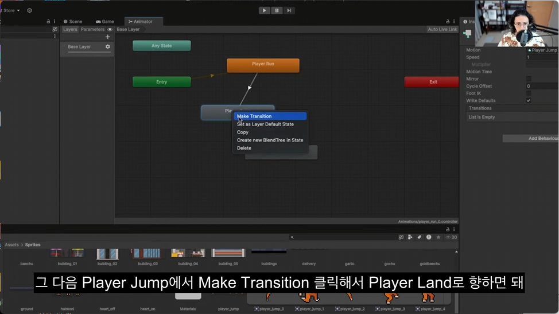
Task: Click the Cycle Offset value field
Action: pos(542,86)
